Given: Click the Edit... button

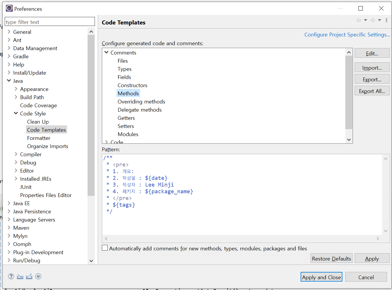Looking at the screenshot, I should click(x=372, y=53).
